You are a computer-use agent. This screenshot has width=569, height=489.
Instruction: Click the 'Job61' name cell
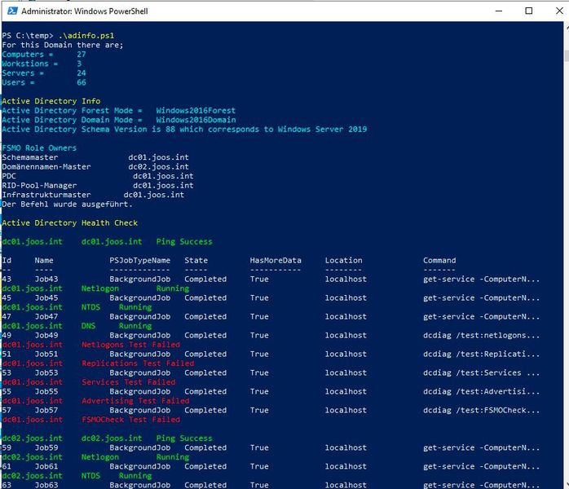(x=46, y=466)
